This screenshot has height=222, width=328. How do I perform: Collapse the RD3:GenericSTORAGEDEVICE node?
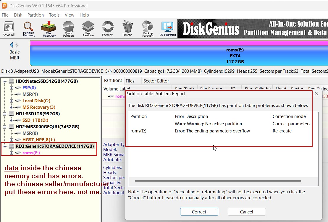5,146
